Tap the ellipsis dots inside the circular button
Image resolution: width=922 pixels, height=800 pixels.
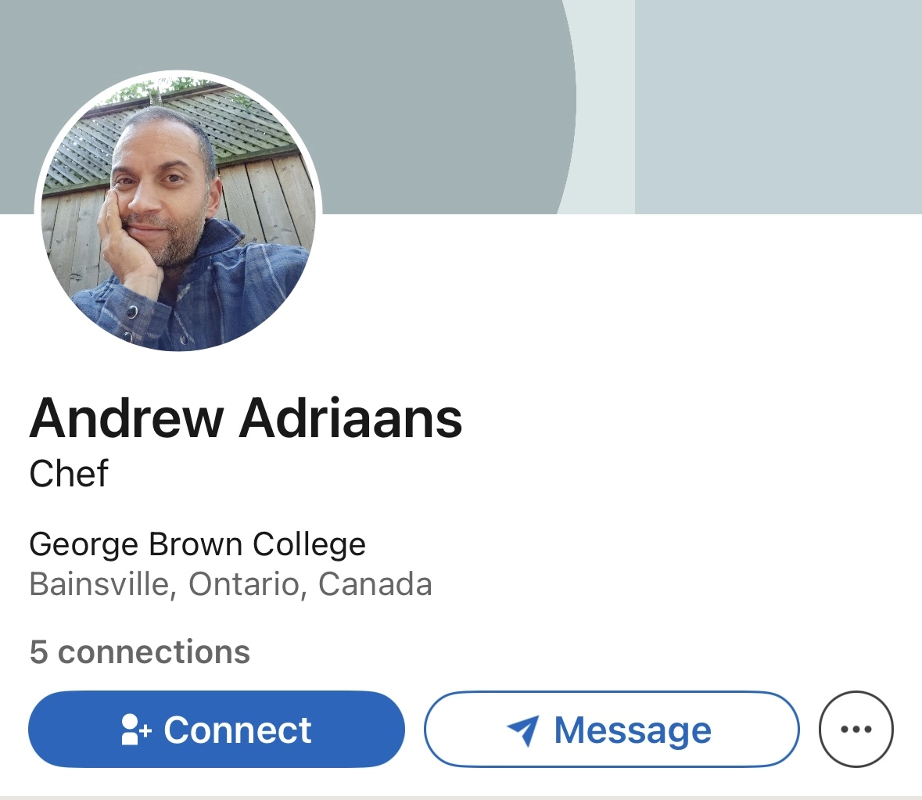(x=856, y=730)
